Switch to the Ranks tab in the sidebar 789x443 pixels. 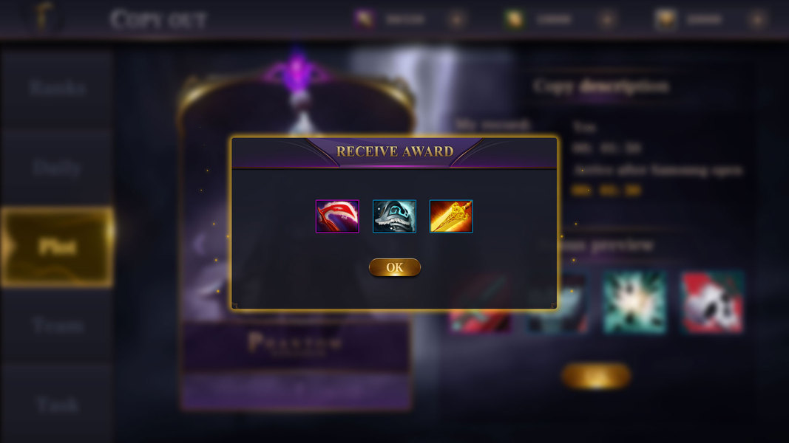point(57,88)
